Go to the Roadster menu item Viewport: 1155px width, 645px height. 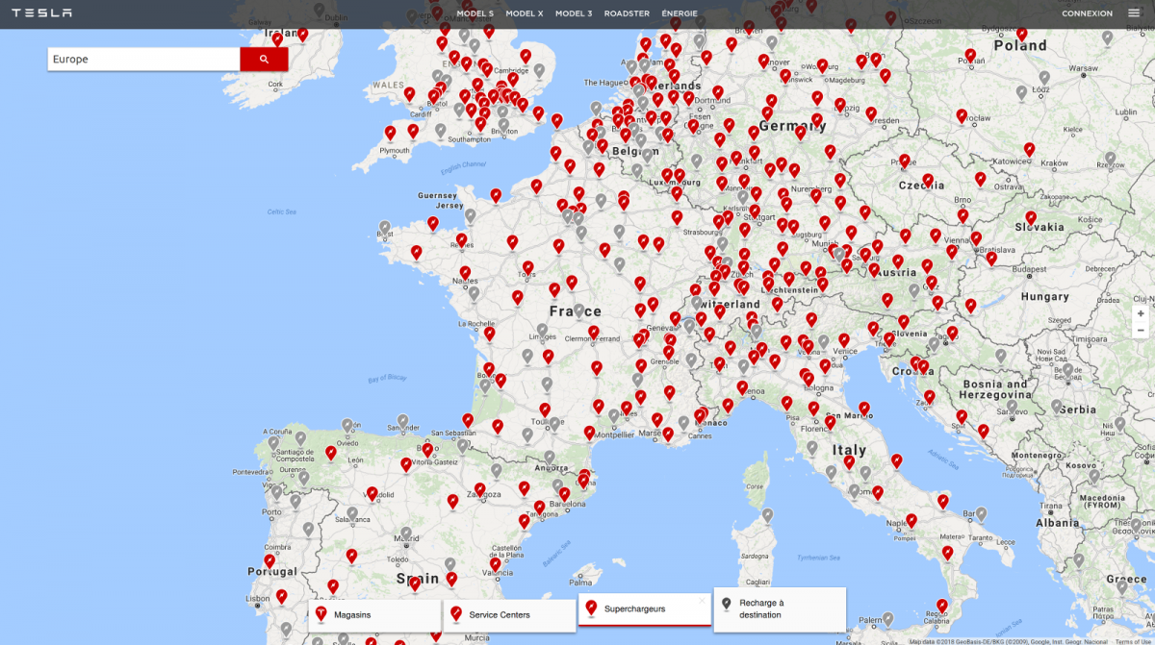[x=627, y=13]
